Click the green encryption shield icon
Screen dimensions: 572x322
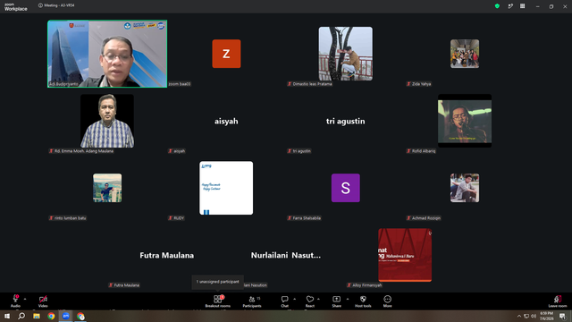click(497, 6)
